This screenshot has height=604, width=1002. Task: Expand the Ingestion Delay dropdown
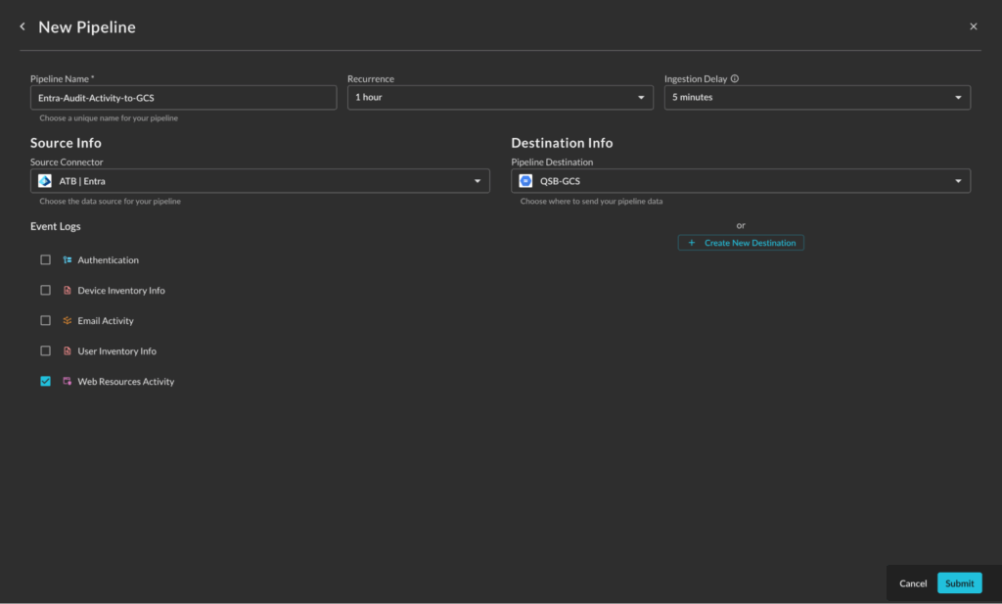(817, 98)
